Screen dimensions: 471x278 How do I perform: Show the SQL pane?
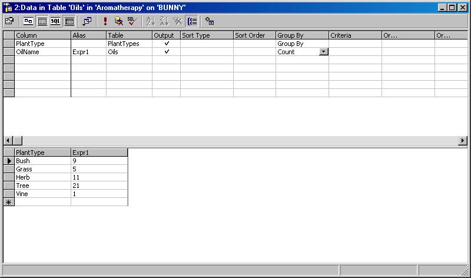(55, 21)
